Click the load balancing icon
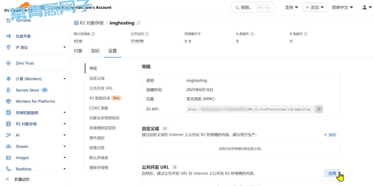This screenshot has height=186, width=374. (x=8, y=36)
